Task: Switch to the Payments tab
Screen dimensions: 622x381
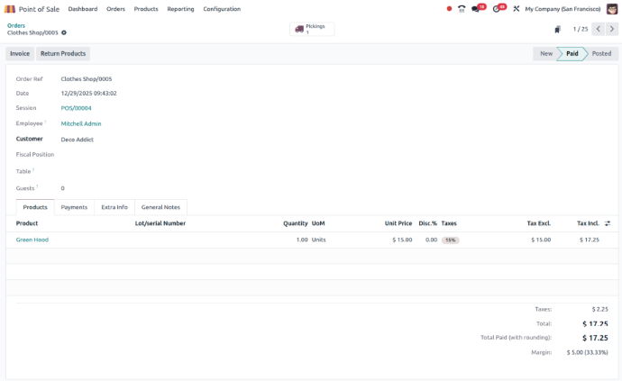Action: [x=74, y=207]
